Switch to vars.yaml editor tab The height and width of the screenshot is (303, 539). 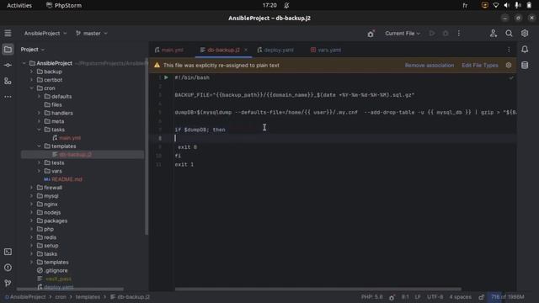pos(326,50)
